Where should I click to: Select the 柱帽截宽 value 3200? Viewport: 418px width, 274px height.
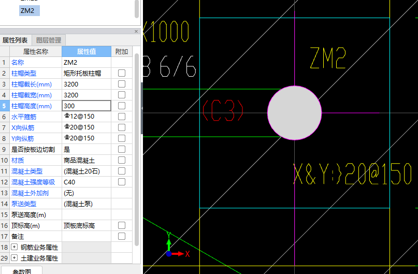point(87,95)
